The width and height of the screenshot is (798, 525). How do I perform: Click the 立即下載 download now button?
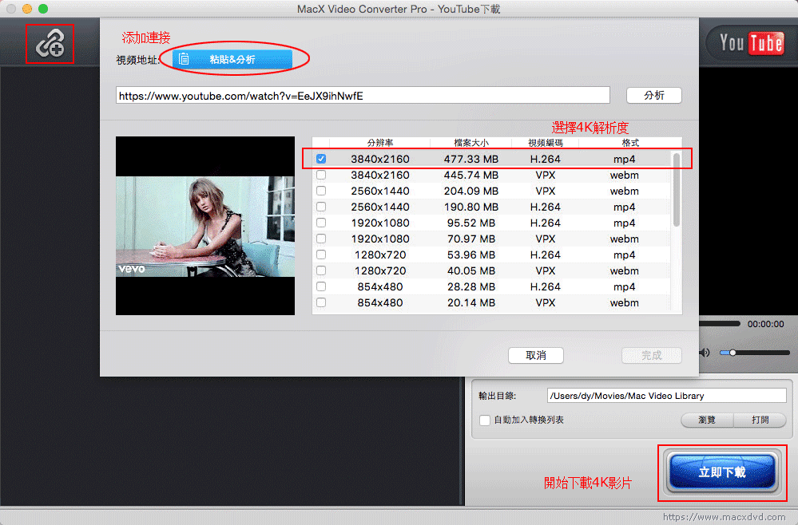click(x=722, y=472)
